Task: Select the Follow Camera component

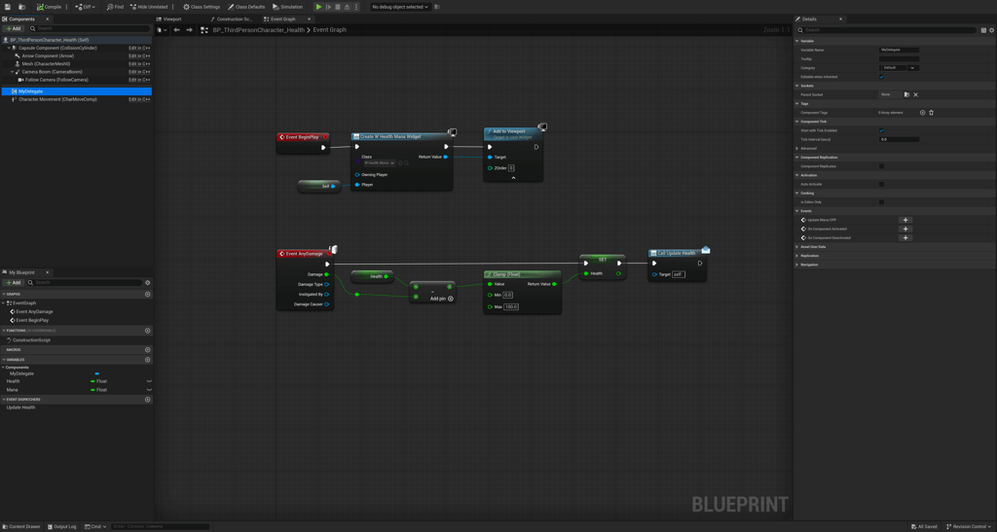Action: click(x=56, y=80)
